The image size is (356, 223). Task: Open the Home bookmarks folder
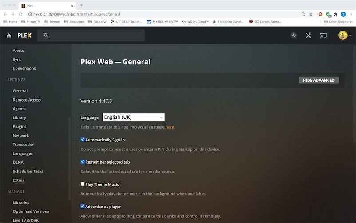tap(10, 22)
